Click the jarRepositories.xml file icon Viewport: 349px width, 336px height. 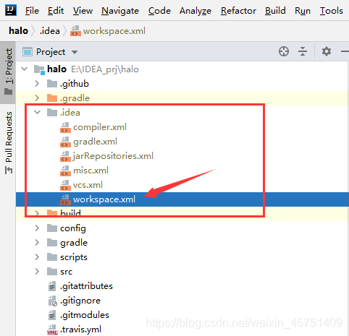(x=65, y=156)
